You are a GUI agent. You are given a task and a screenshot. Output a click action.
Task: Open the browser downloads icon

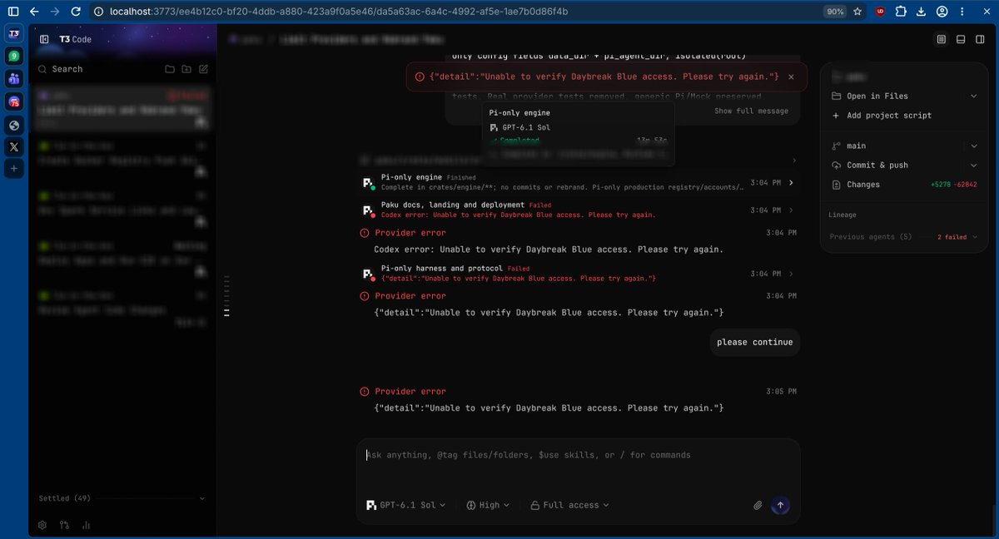(x=922, y=12)
